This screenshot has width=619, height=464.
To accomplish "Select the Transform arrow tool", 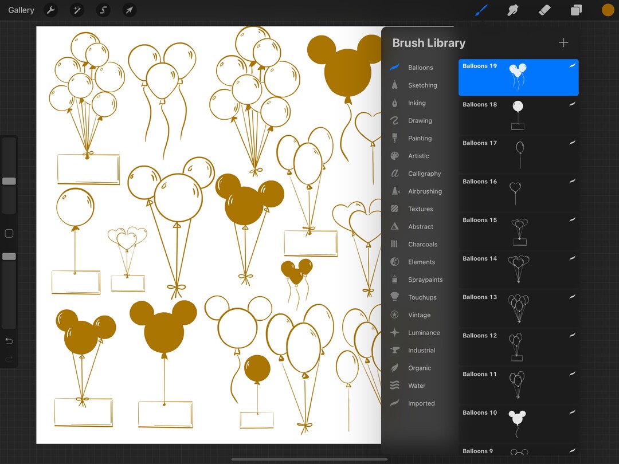I will [x=129, y=10].
